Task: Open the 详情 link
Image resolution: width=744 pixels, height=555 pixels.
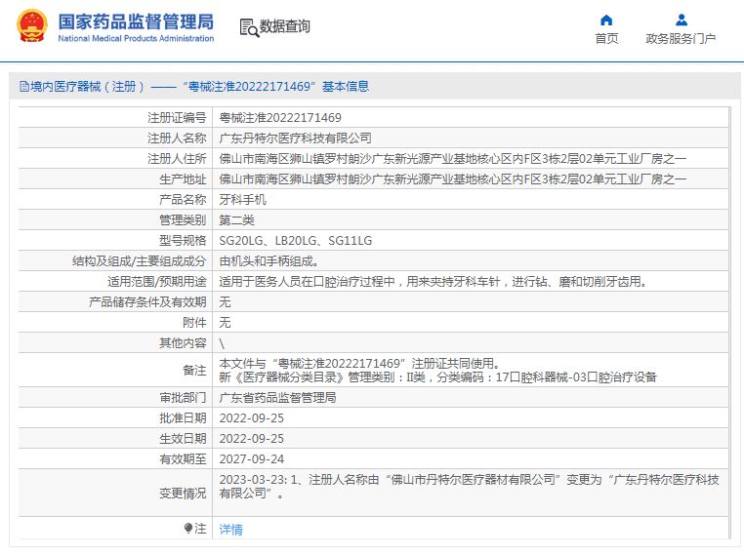Action: (231, 529)
